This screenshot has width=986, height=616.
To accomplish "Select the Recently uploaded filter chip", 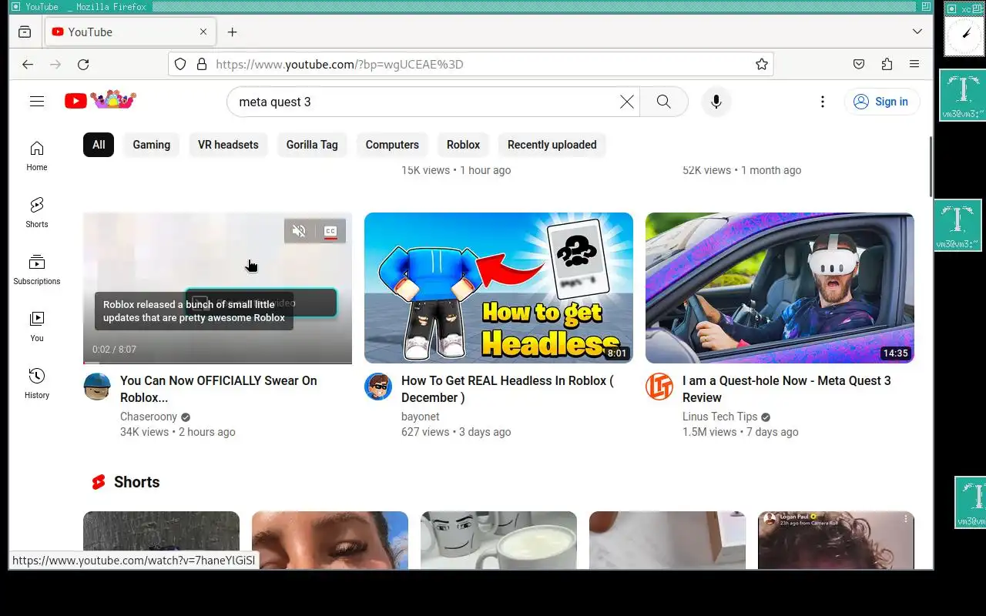I will (x=552, y=145).
